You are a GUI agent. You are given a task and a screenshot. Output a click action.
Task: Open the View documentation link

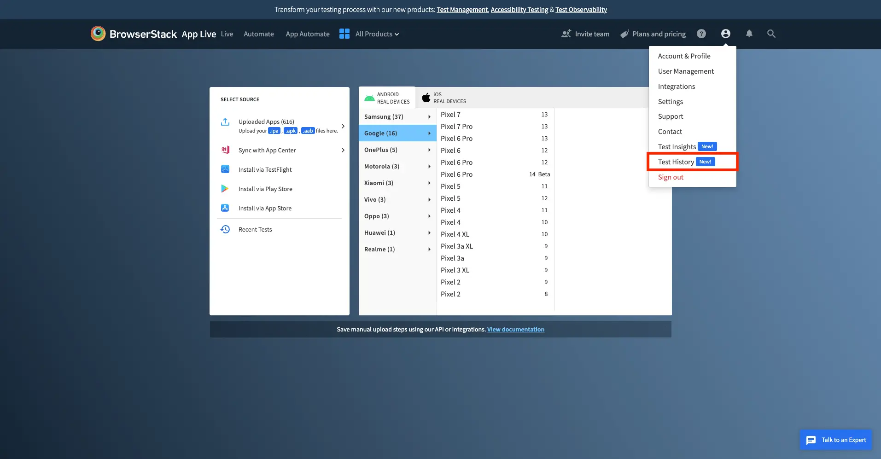coord(515,330)
